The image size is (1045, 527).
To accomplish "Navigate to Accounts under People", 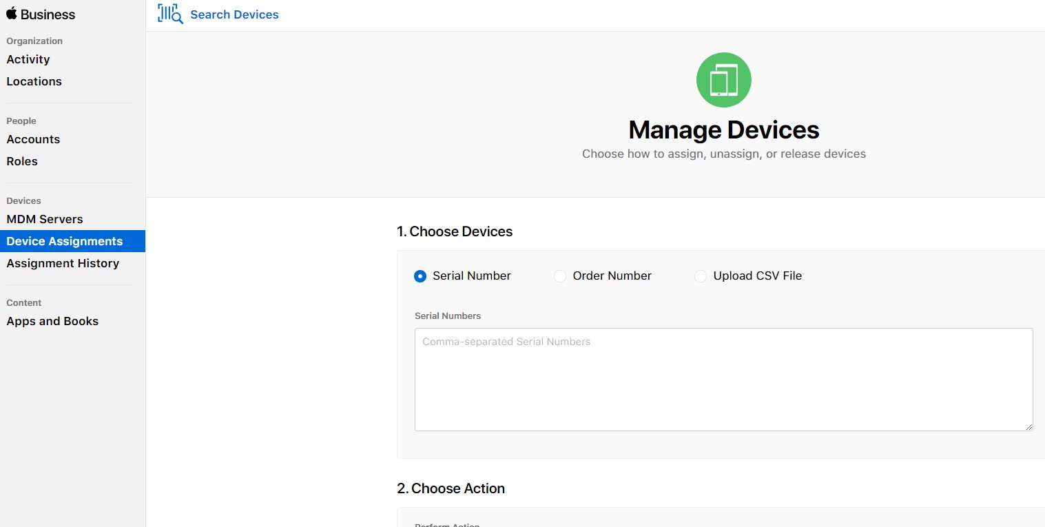I will (33, 139).
